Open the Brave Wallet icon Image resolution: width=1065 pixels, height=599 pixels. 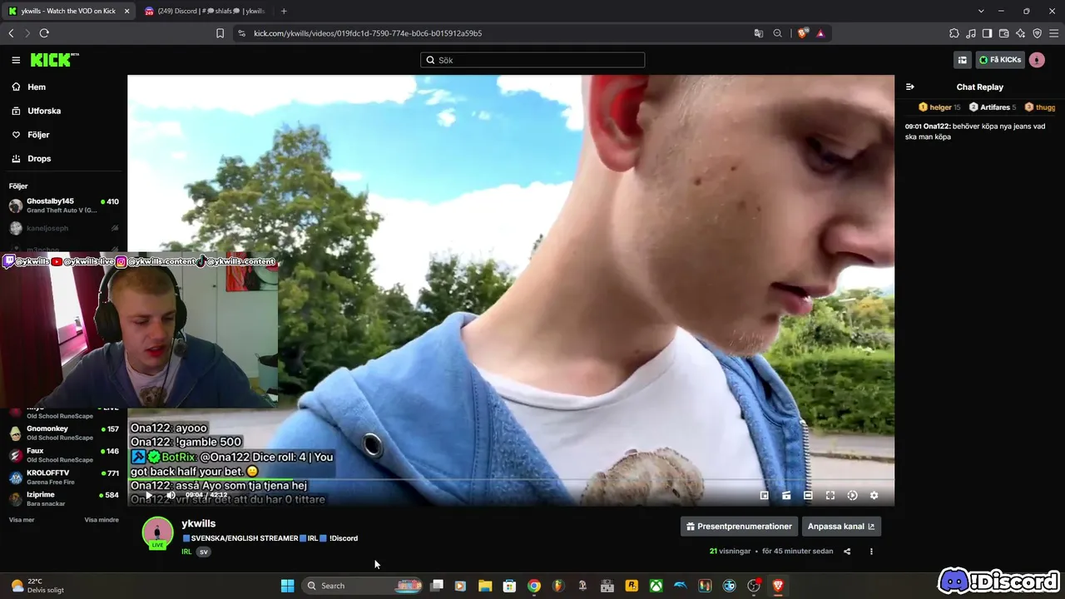(1004, 33)
